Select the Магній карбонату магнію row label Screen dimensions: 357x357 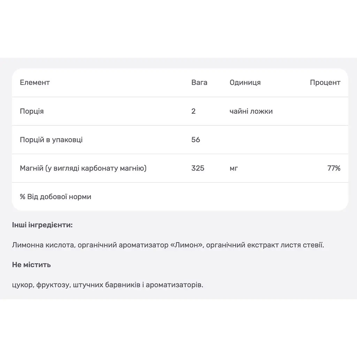coord(83,168)
